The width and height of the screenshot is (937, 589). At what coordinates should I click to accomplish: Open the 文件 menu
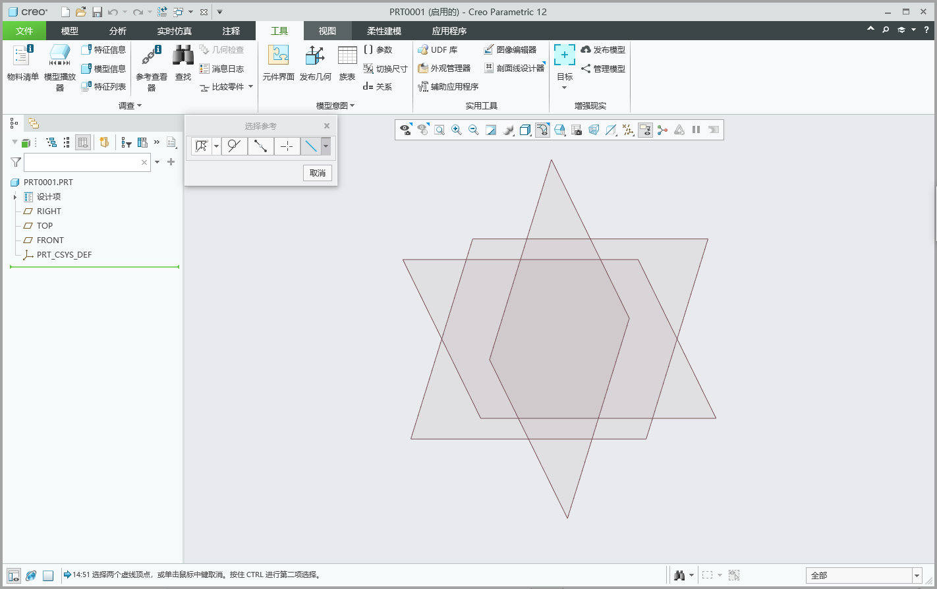click(24, 31)
